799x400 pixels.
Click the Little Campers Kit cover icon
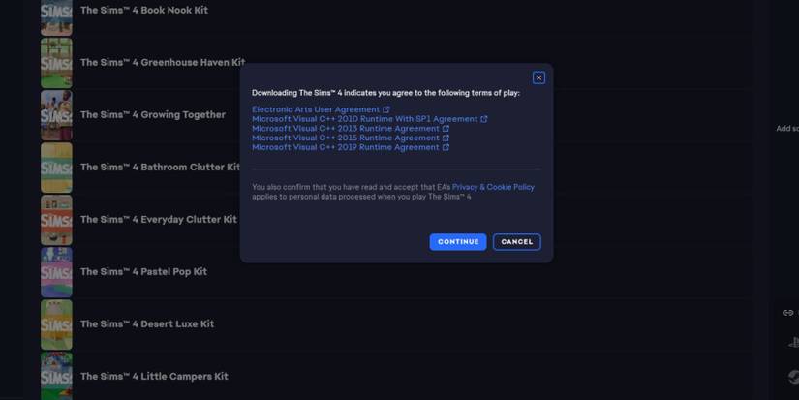point(56,376)
